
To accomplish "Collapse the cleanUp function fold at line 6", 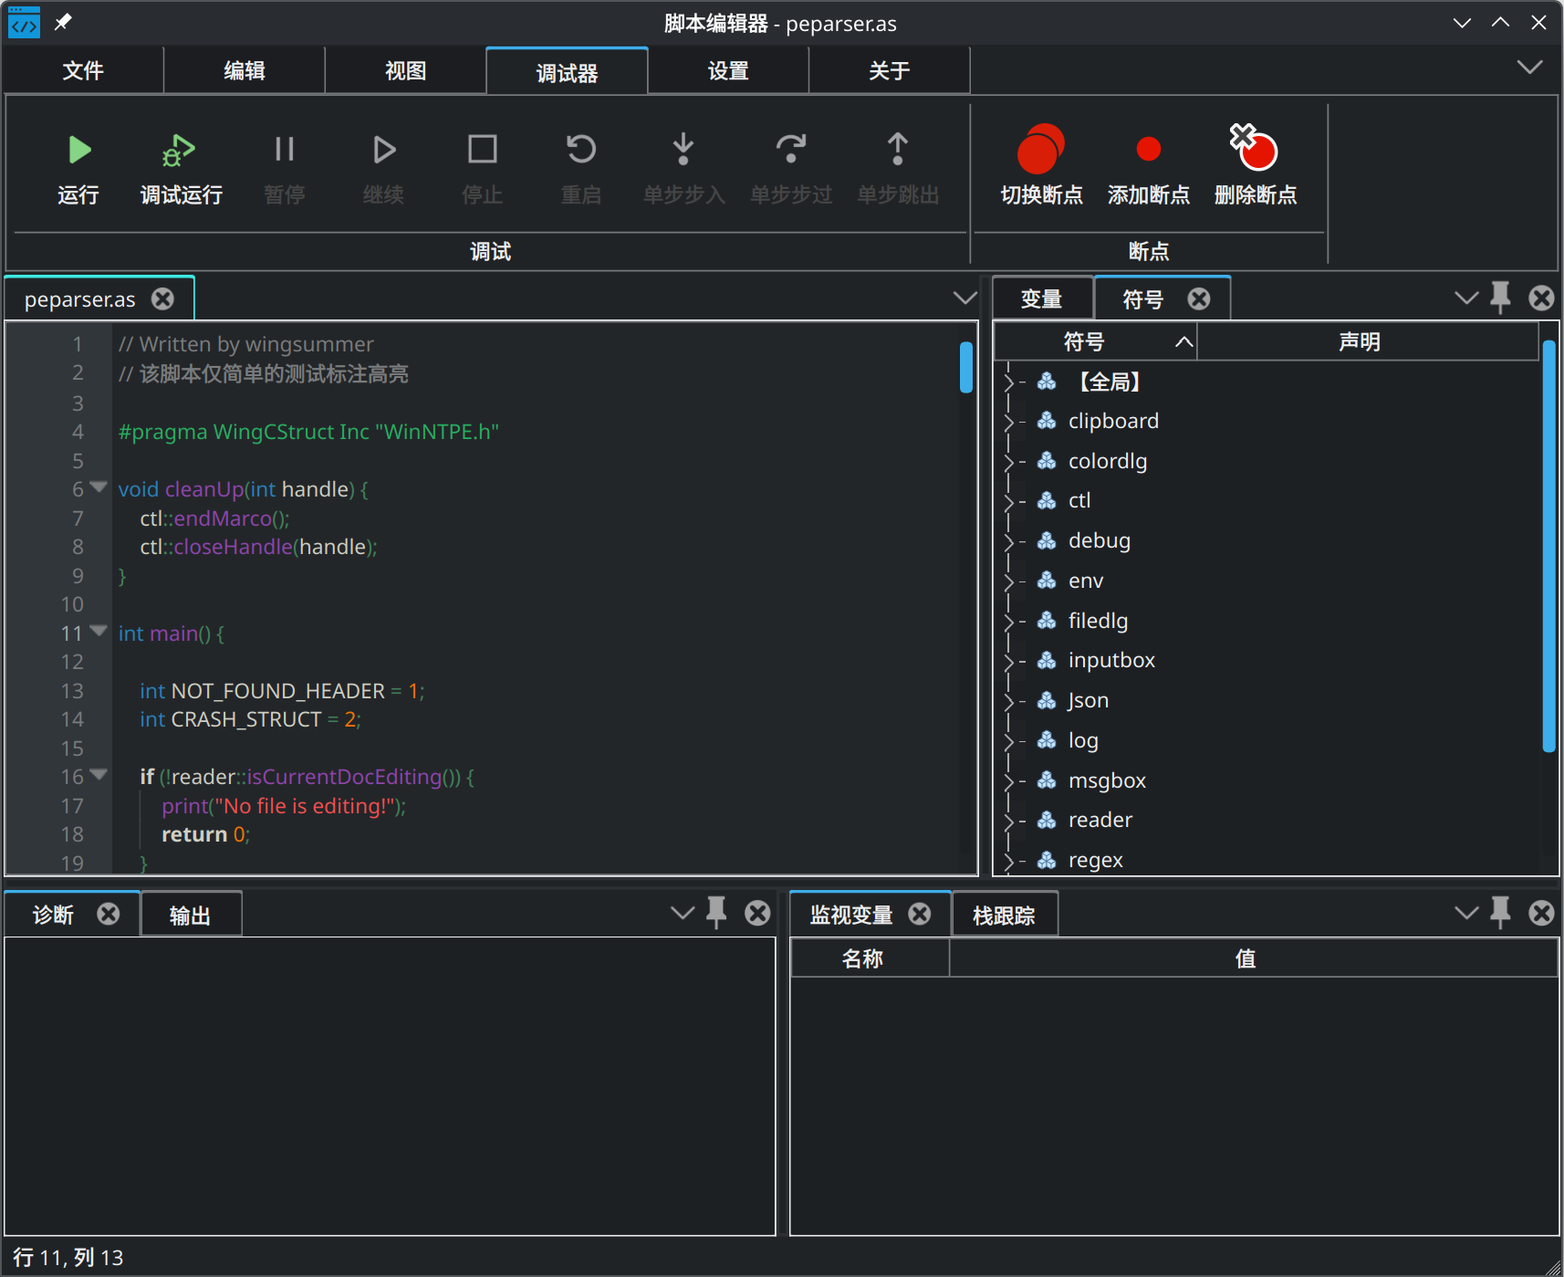I will [x=99, y=487].
